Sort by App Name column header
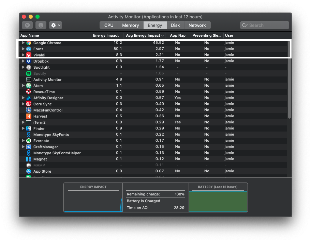This screenshot has height=242, width=311. [54, 36]
